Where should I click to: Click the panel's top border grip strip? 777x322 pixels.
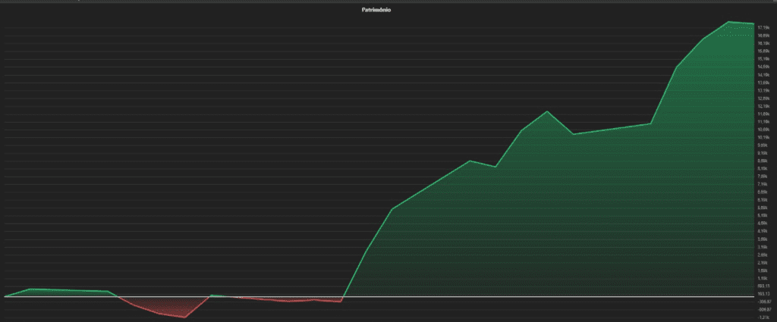point(388,2)
